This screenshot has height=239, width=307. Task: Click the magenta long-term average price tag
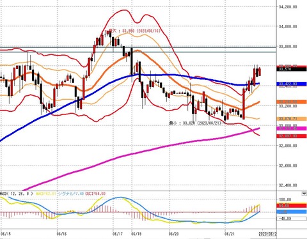[292, 128]
